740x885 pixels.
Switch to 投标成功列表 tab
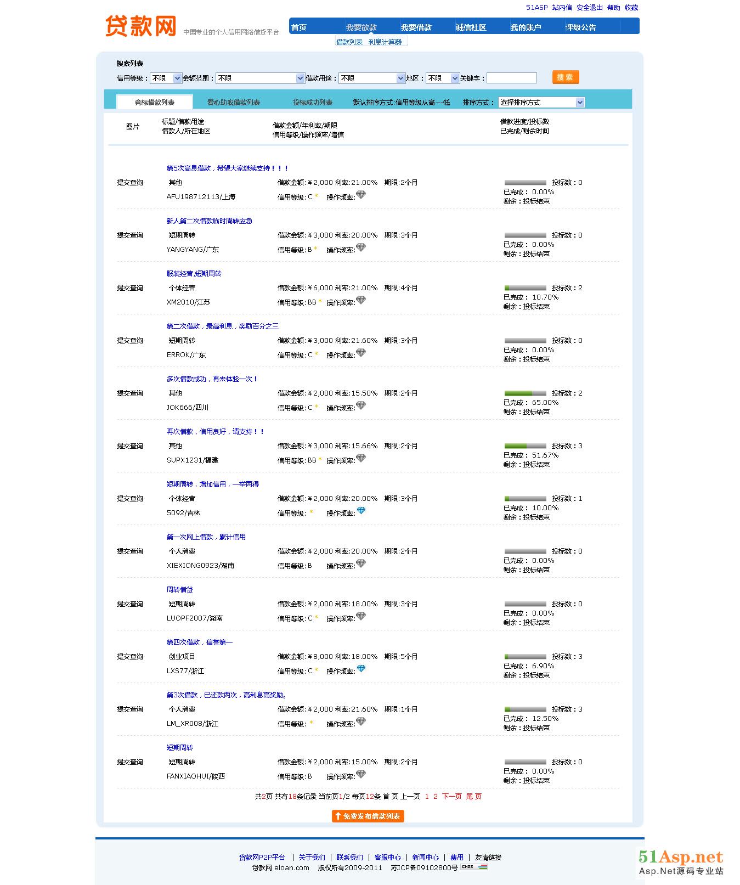pos(313,103)
